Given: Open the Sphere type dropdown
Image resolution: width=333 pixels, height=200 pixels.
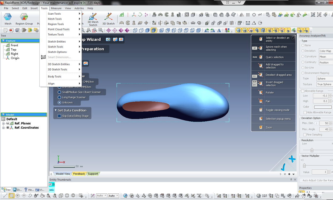Looking at the screenshot, I should 324,79.
